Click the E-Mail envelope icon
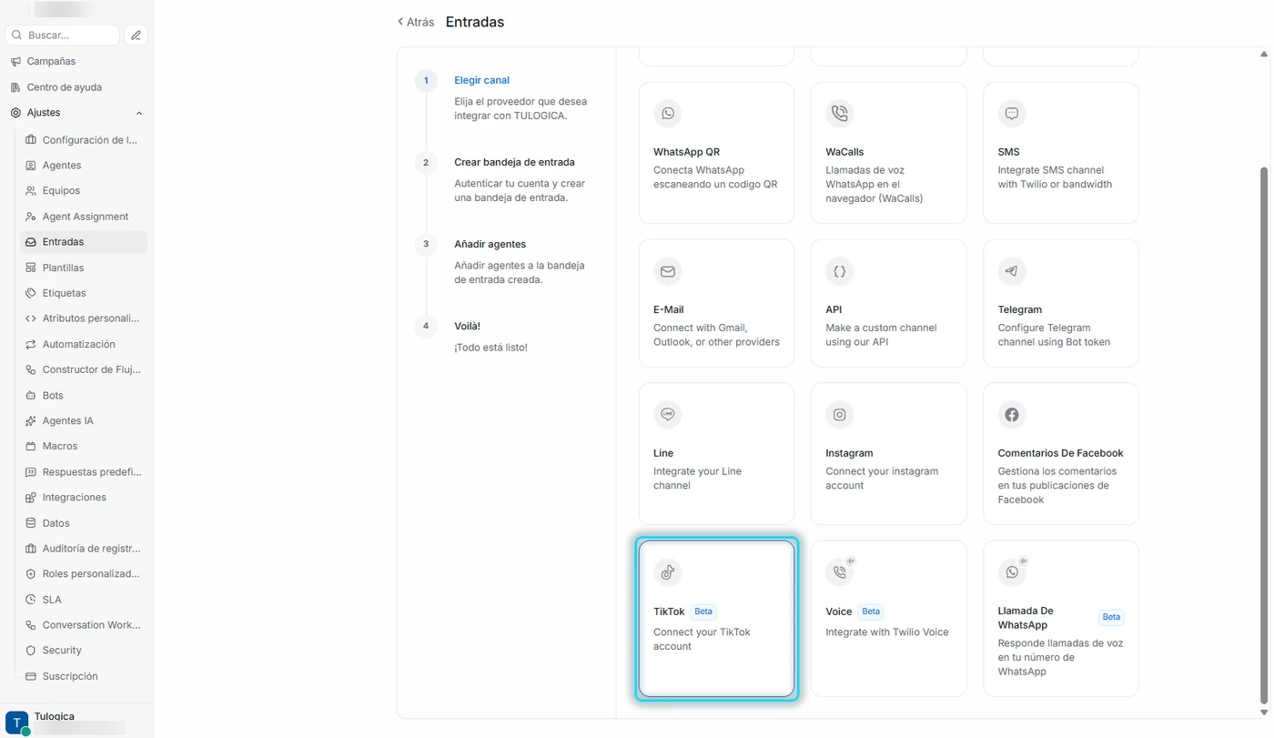This screenshot has width=1274, height=738. pyautogui.click(x=668, y=271)
